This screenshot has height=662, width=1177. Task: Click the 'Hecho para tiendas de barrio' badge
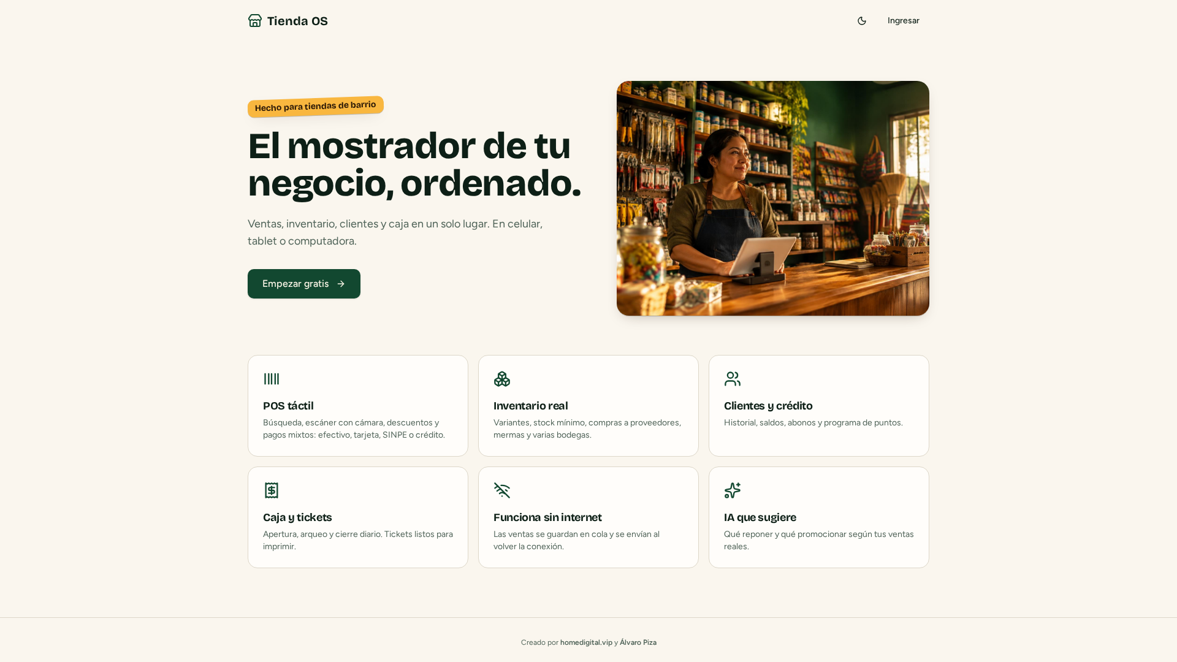coord(316,107)
